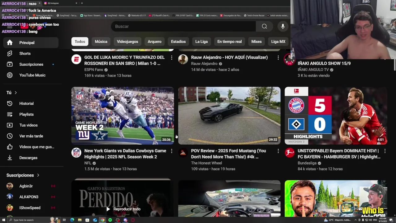Image resolution: width=396 pixels, height=223 pixels.
Task: Click The Honest Wheel channel name
Action: pos(206,163)
